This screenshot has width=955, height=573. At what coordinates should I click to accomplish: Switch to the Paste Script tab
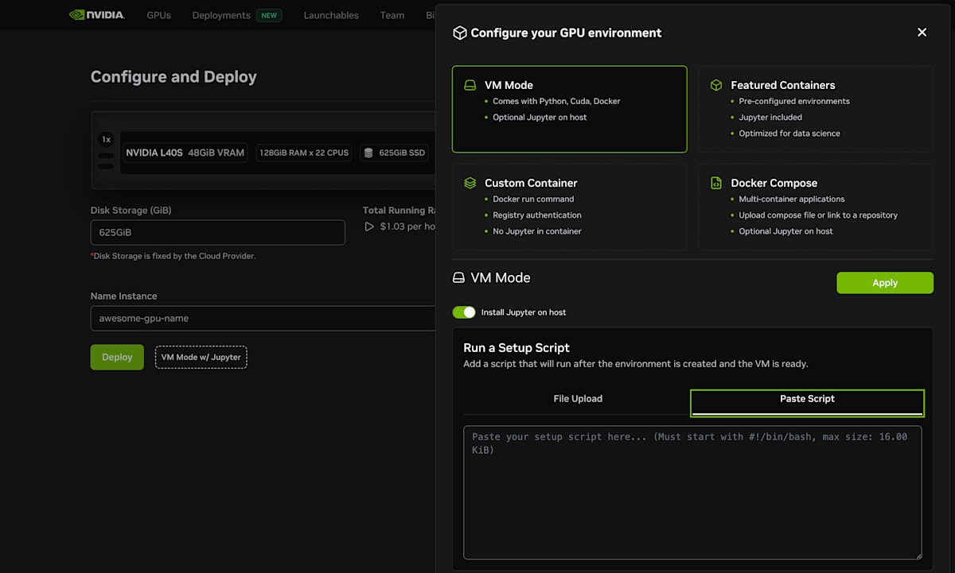pyautogui.click(x=807, y=399)
